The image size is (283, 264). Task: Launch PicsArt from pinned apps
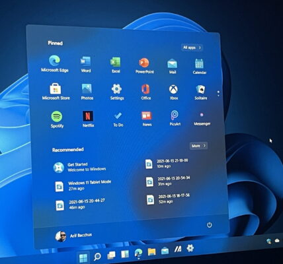tap(175, 118)
